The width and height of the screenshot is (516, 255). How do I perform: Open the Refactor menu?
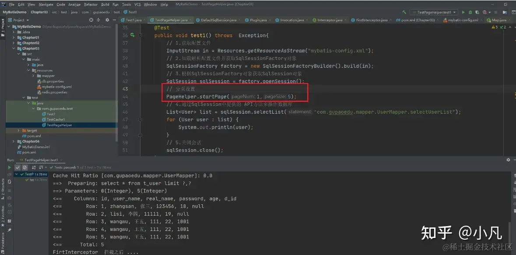(91, 5)
